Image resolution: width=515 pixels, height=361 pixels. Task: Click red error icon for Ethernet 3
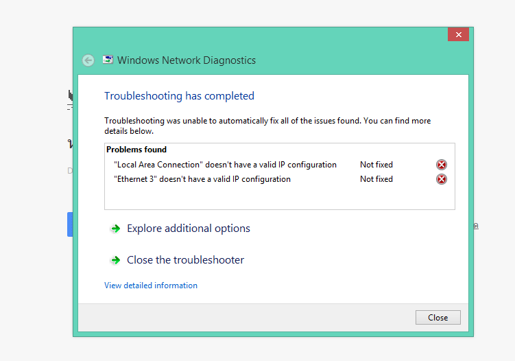pyautogui.click(x=442, y=179)
